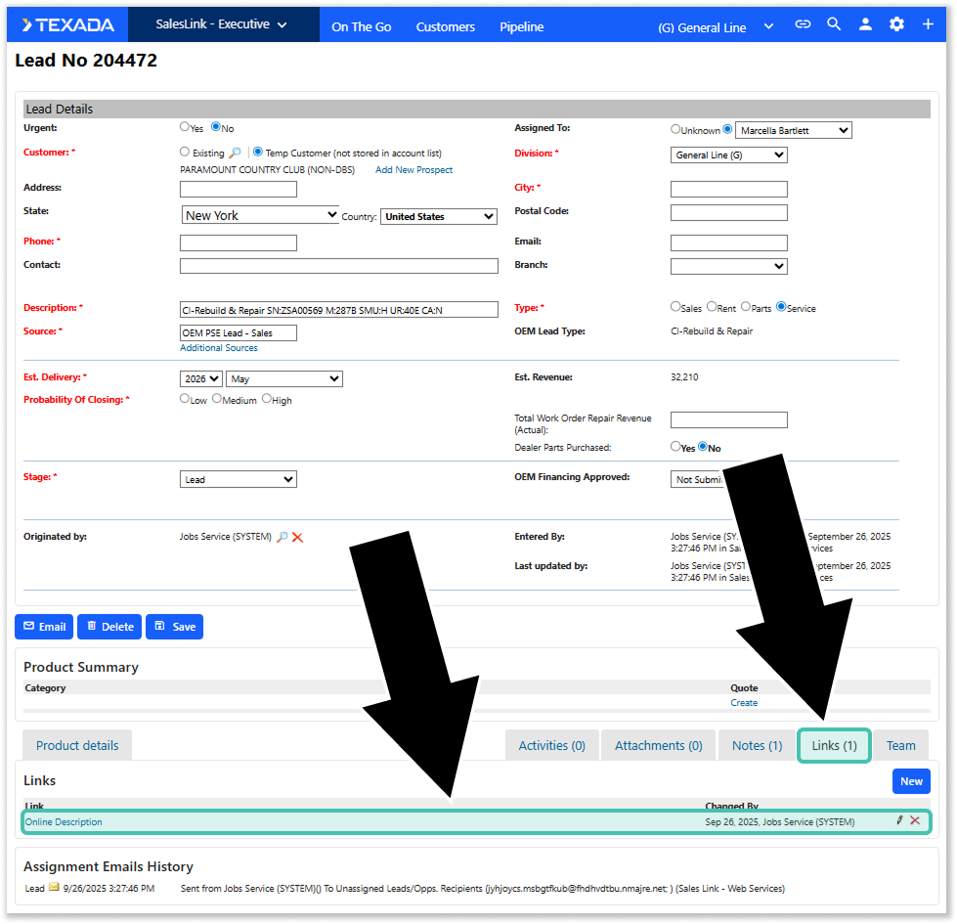Choose Sales as lead type

click(675, 307)
